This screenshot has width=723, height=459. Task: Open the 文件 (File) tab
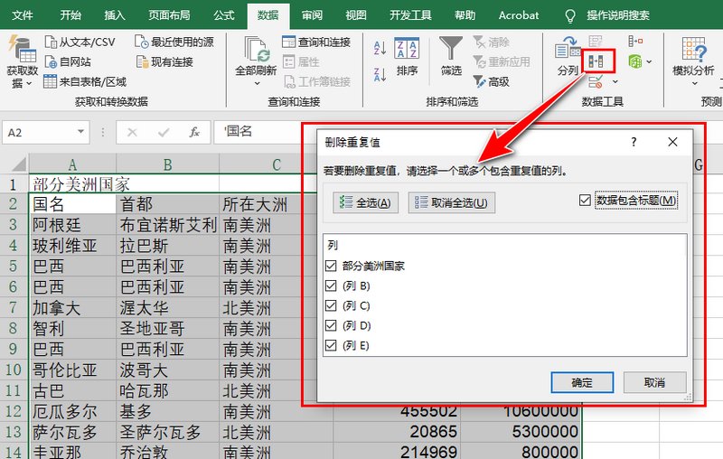click(22, 15)
